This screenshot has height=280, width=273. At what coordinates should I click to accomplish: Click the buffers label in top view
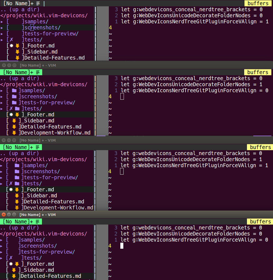(x=258, y=3)
